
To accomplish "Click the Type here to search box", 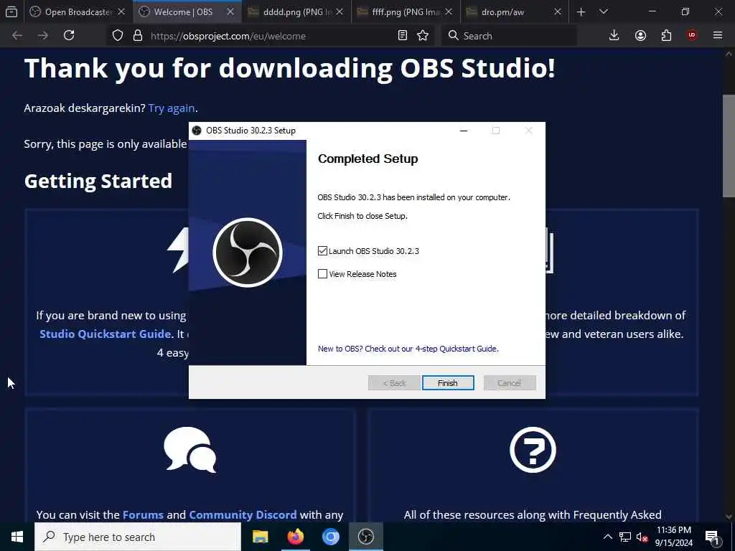I will tap(138, 537).
